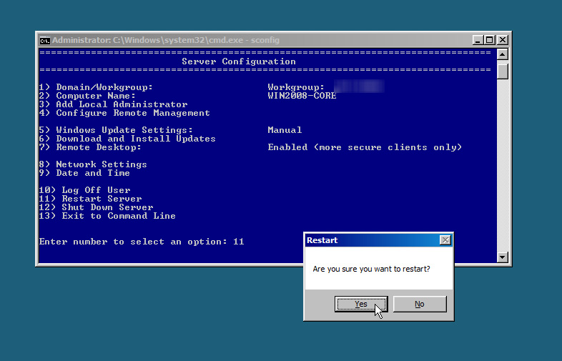Click '2) Computer Name:' line
The image size is (562, 361).
(87, 96)
